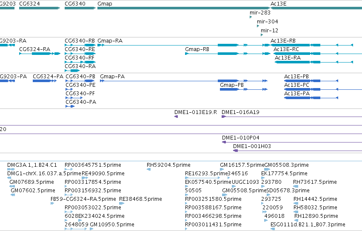362x231 pixels.
Task: Click the Ac13E-PB protein label
Action: pyautogui.click(x=296, y=77)
